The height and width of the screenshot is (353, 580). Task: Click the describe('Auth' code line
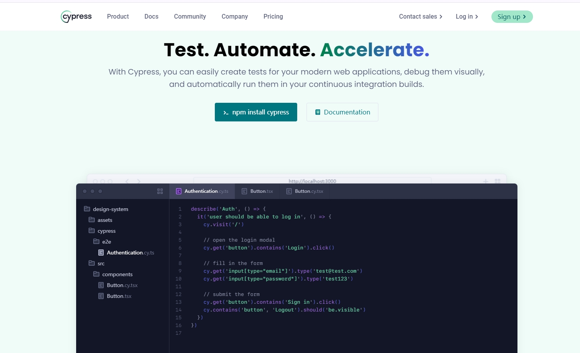(228, 209)
